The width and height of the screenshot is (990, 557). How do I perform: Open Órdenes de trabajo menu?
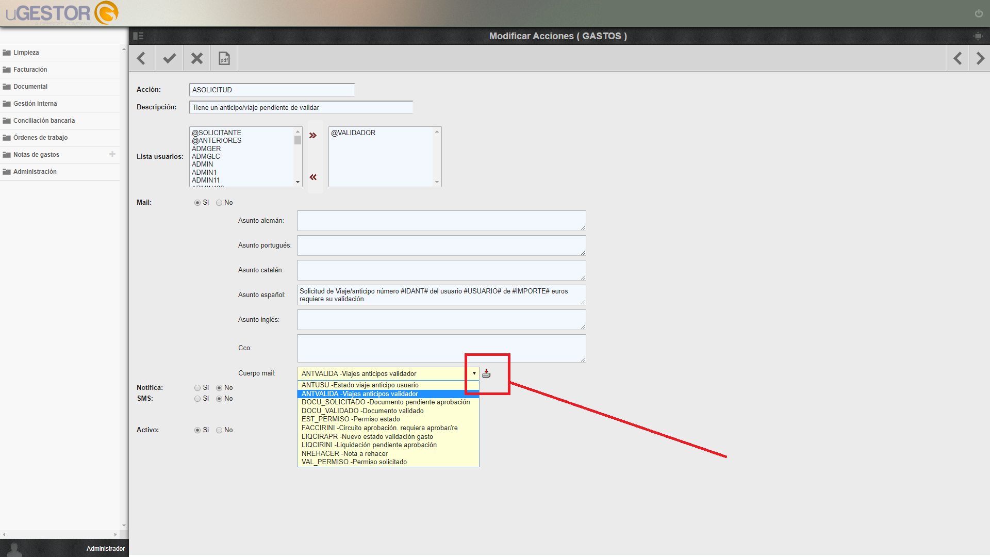60,138
